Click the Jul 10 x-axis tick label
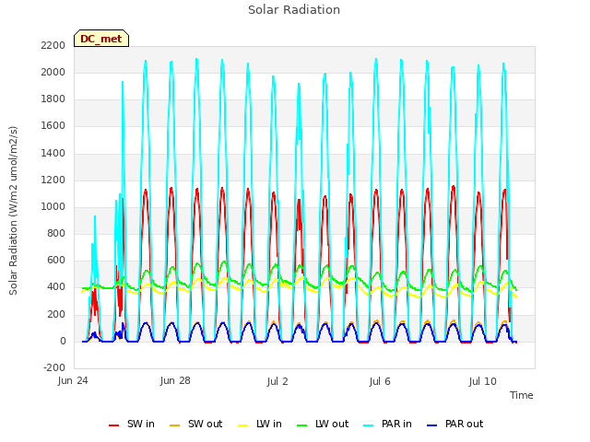The width and height of the screenshot is (590, 442). pos(483,381)
